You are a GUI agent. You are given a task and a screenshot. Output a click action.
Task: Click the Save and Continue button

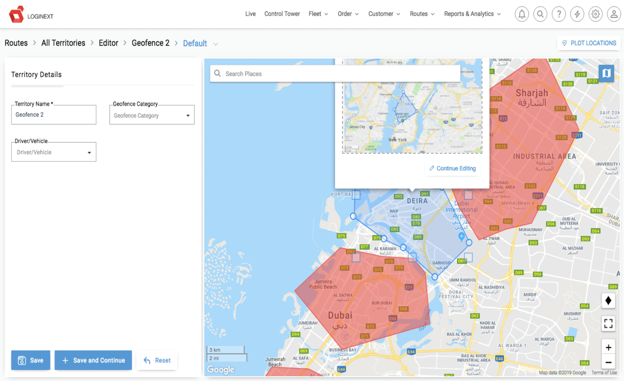(93, 360)
